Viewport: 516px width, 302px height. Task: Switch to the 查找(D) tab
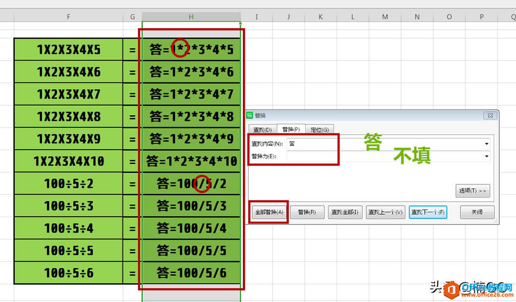click(x=263, y=129)
